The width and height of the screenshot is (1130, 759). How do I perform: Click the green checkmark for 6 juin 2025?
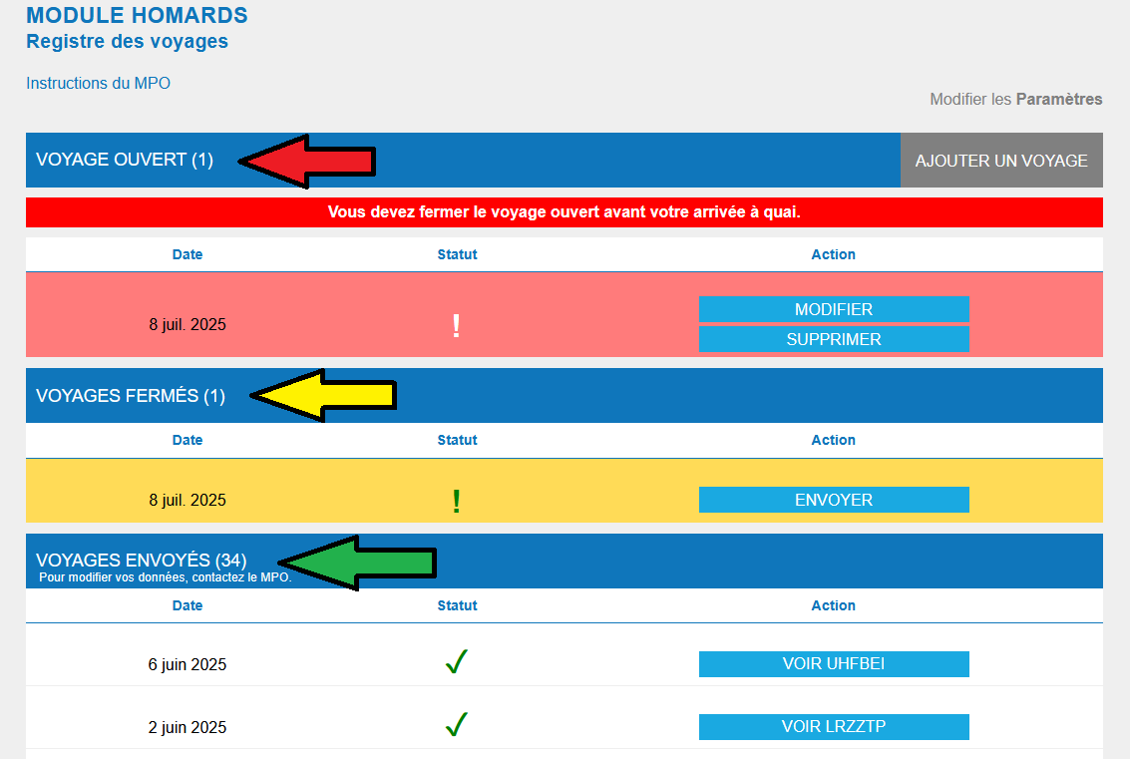click(457, 662)
